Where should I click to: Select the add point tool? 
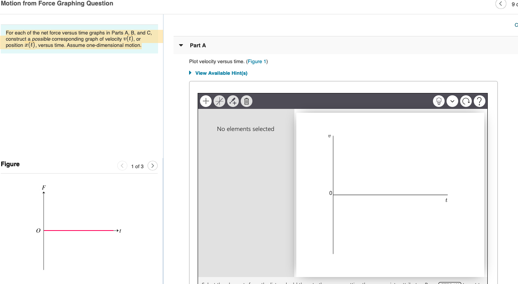click(x=205, y=101)
